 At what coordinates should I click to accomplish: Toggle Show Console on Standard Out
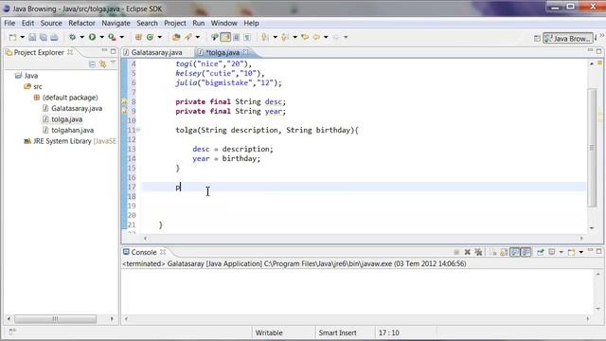point(515,252)
